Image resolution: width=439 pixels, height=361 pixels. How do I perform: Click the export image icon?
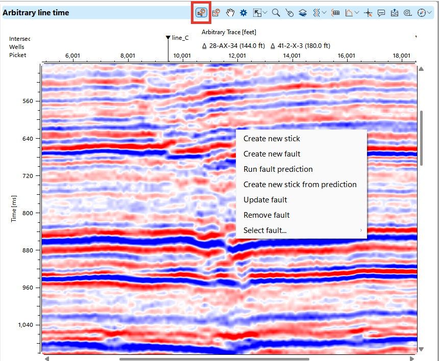point(394,13)
